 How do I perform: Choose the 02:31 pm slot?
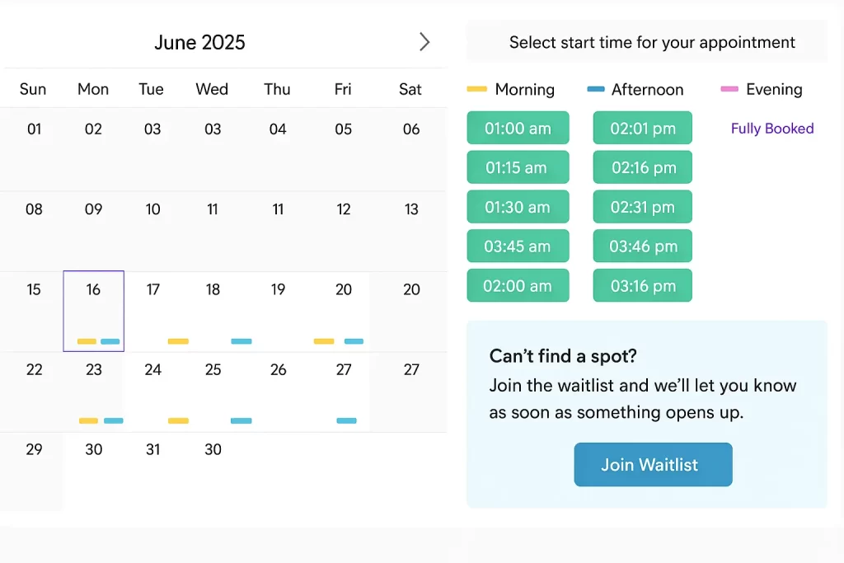click(643, 207)
